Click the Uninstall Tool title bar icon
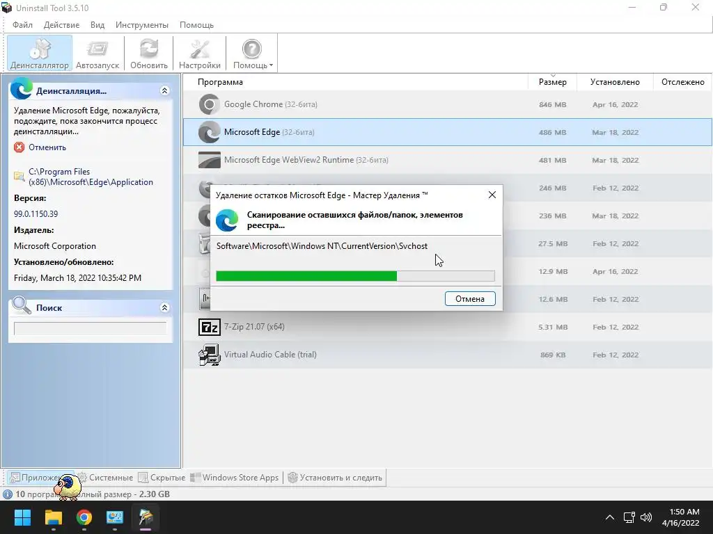 (6, 8)
